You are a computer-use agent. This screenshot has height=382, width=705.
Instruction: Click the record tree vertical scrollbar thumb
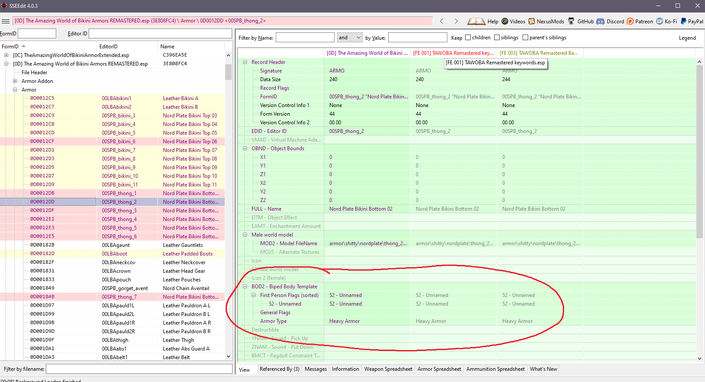[x=229, y=73]
